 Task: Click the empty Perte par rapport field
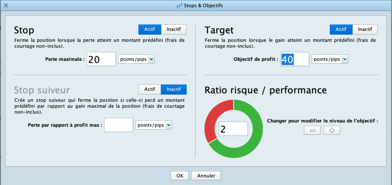(118, 125)
